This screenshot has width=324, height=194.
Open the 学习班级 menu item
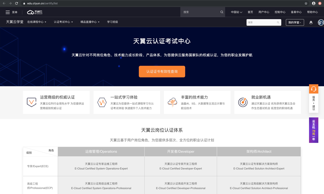click(x=112, y=22)
